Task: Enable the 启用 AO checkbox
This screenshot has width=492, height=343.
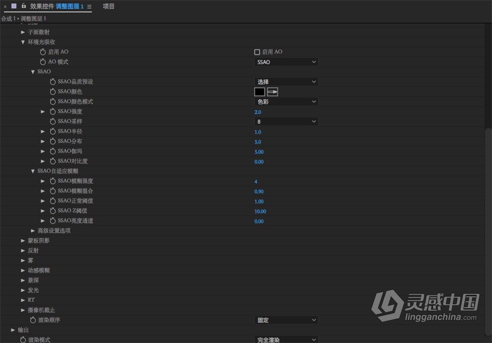Action: point(257,52)
